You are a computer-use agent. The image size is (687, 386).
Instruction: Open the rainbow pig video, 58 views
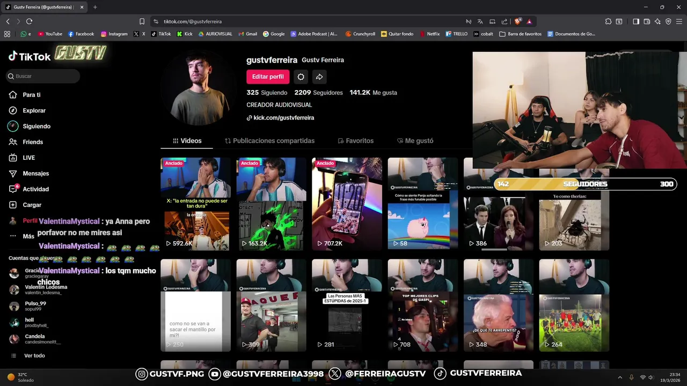pyautogui.click(x=422, y=204)
